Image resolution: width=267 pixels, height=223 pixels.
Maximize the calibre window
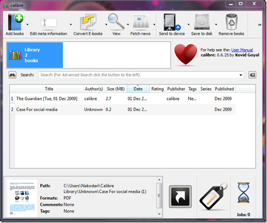[240, 4]
